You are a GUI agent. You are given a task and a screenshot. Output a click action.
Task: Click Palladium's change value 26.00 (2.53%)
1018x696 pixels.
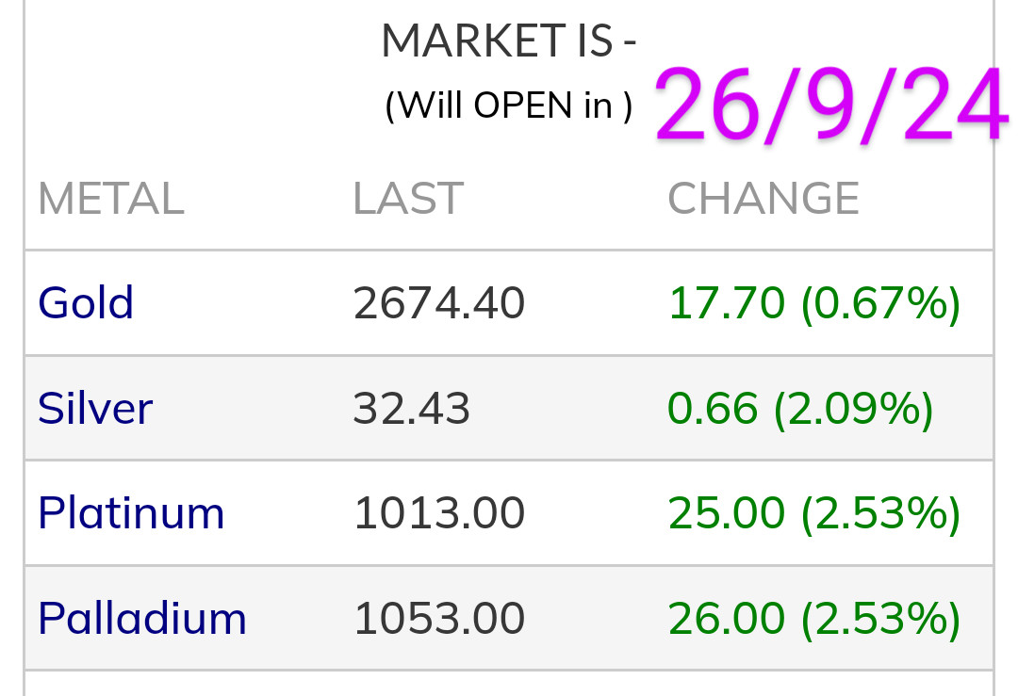[x=814, y=619]
